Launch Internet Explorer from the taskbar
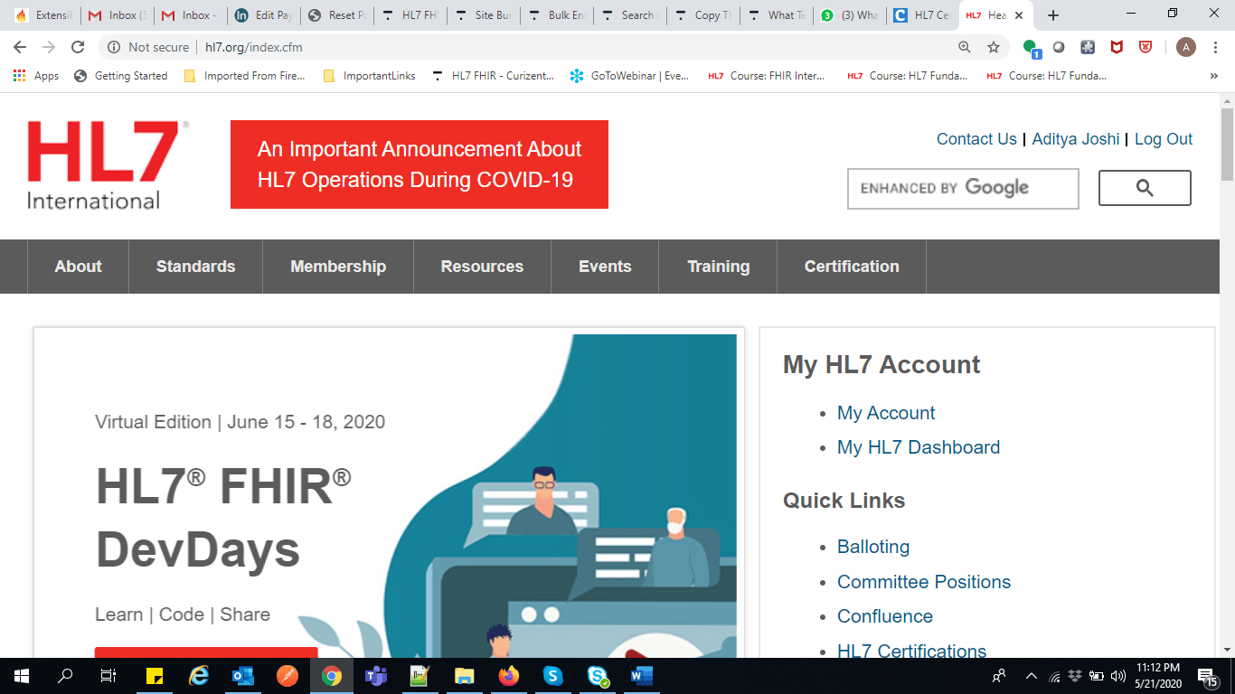Screen dimensions: 1235x694 point(198,676)
